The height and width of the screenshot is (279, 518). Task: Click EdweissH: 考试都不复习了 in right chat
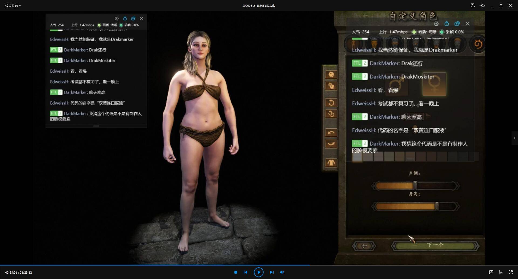(x=396, y=103)
